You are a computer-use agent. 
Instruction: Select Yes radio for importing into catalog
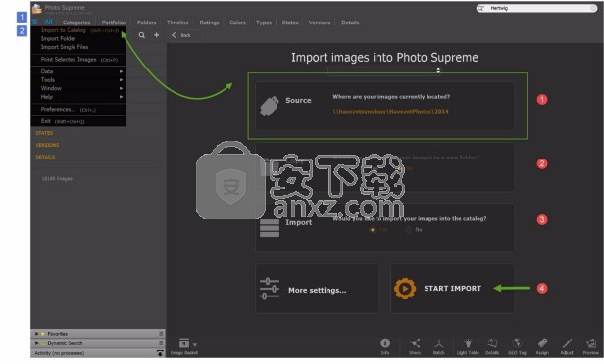pyautogui.click(x=373, y=230)
